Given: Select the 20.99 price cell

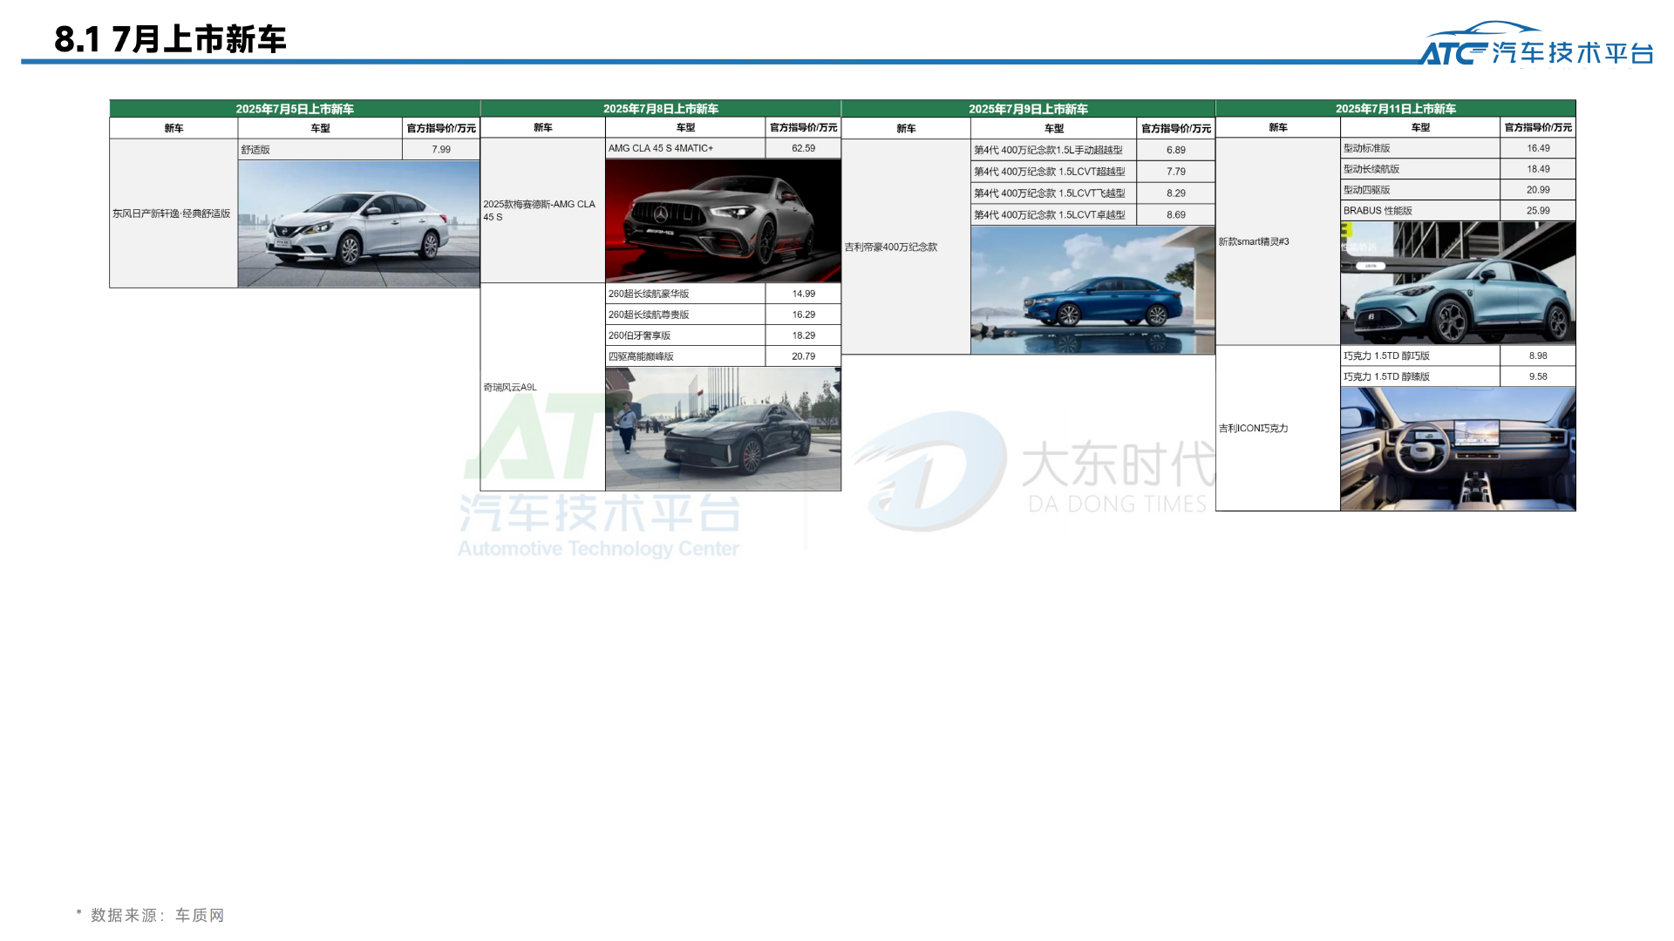Looking at the screenshot, I should point(1538,190).
